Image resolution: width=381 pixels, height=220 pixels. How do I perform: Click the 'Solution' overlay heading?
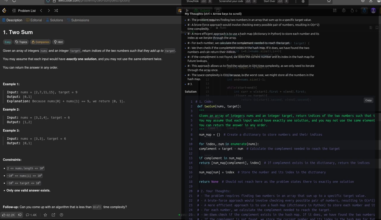pos(191,92)
